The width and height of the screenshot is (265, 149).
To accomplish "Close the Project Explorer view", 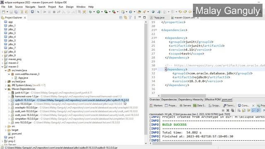I will [25, 17].
